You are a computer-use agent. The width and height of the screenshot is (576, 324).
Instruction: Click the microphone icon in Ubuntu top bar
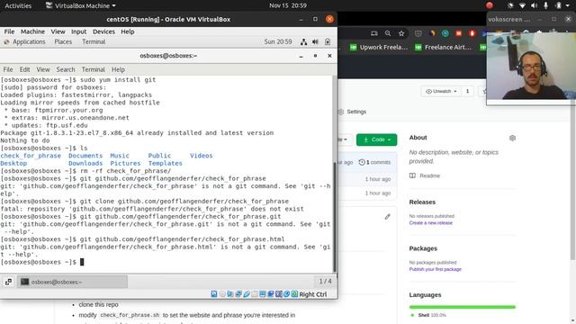pos(546,5)
